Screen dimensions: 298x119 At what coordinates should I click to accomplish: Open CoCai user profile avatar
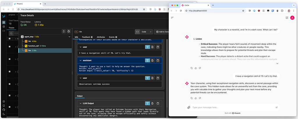292,18
